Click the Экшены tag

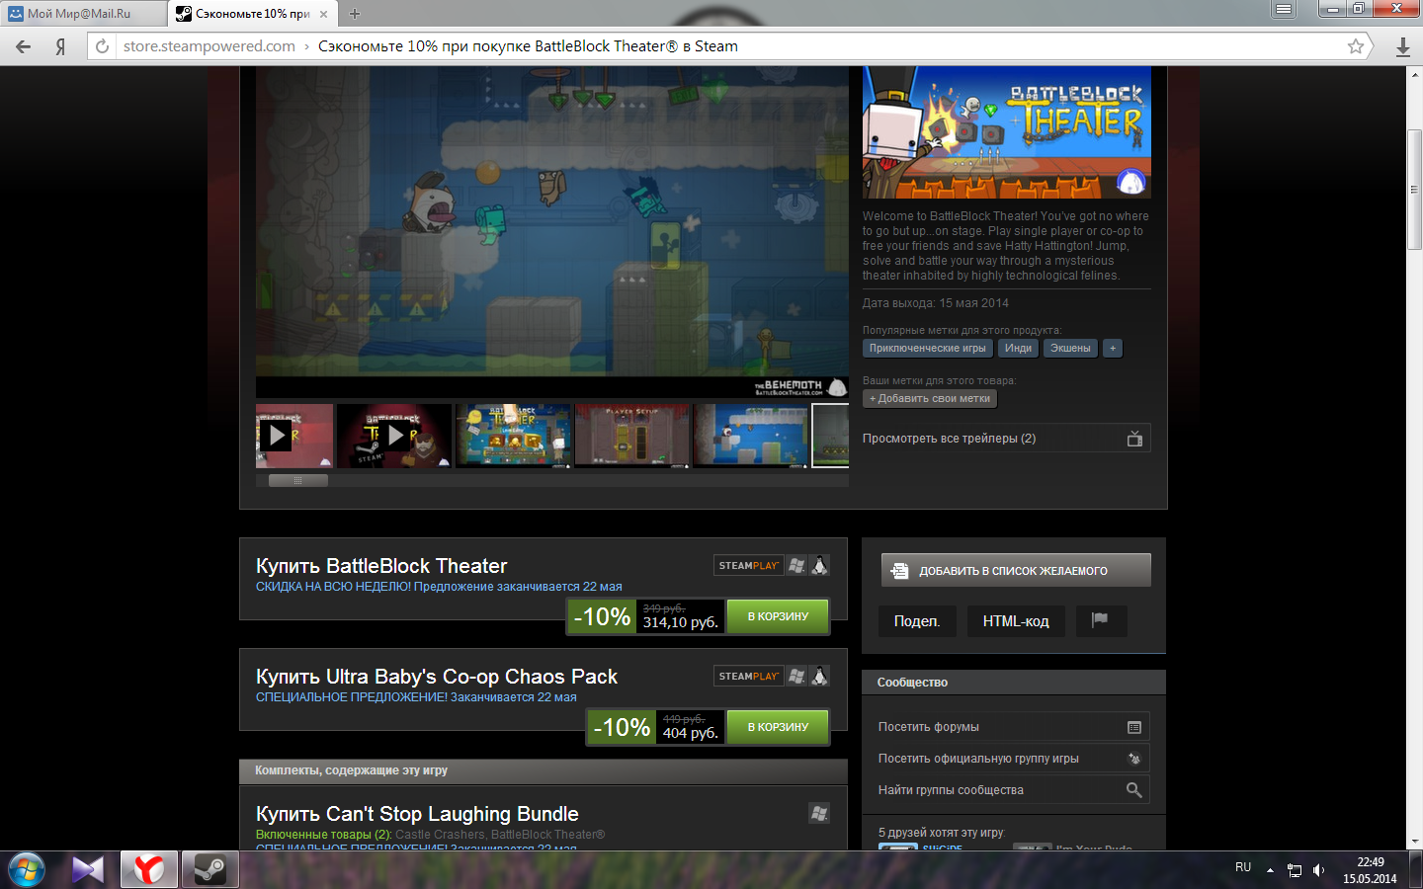pyautogui.click(x=1070, y=348)
